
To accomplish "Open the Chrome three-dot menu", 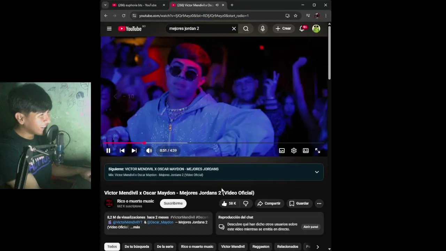I will pyautogui.click(x=326, y=16).
